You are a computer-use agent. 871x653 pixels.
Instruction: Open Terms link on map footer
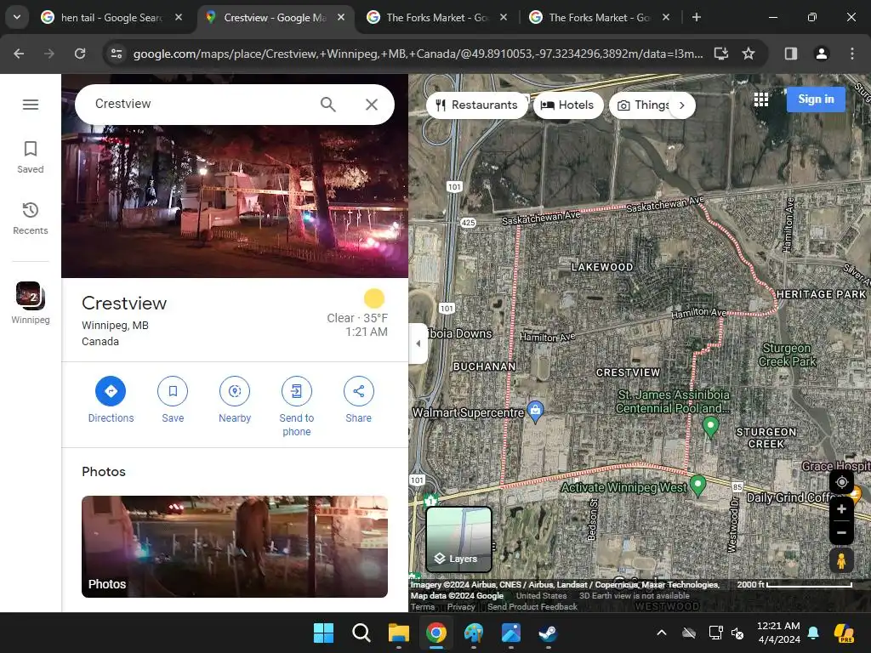click(423, 607)
